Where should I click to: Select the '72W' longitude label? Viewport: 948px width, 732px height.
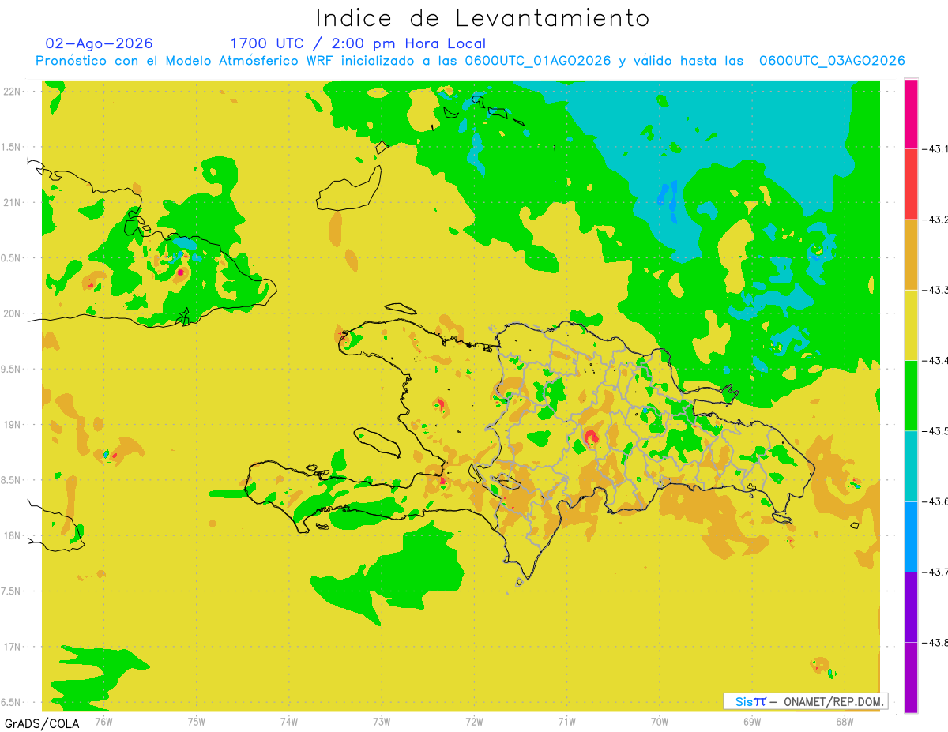(x=474, y=721)
